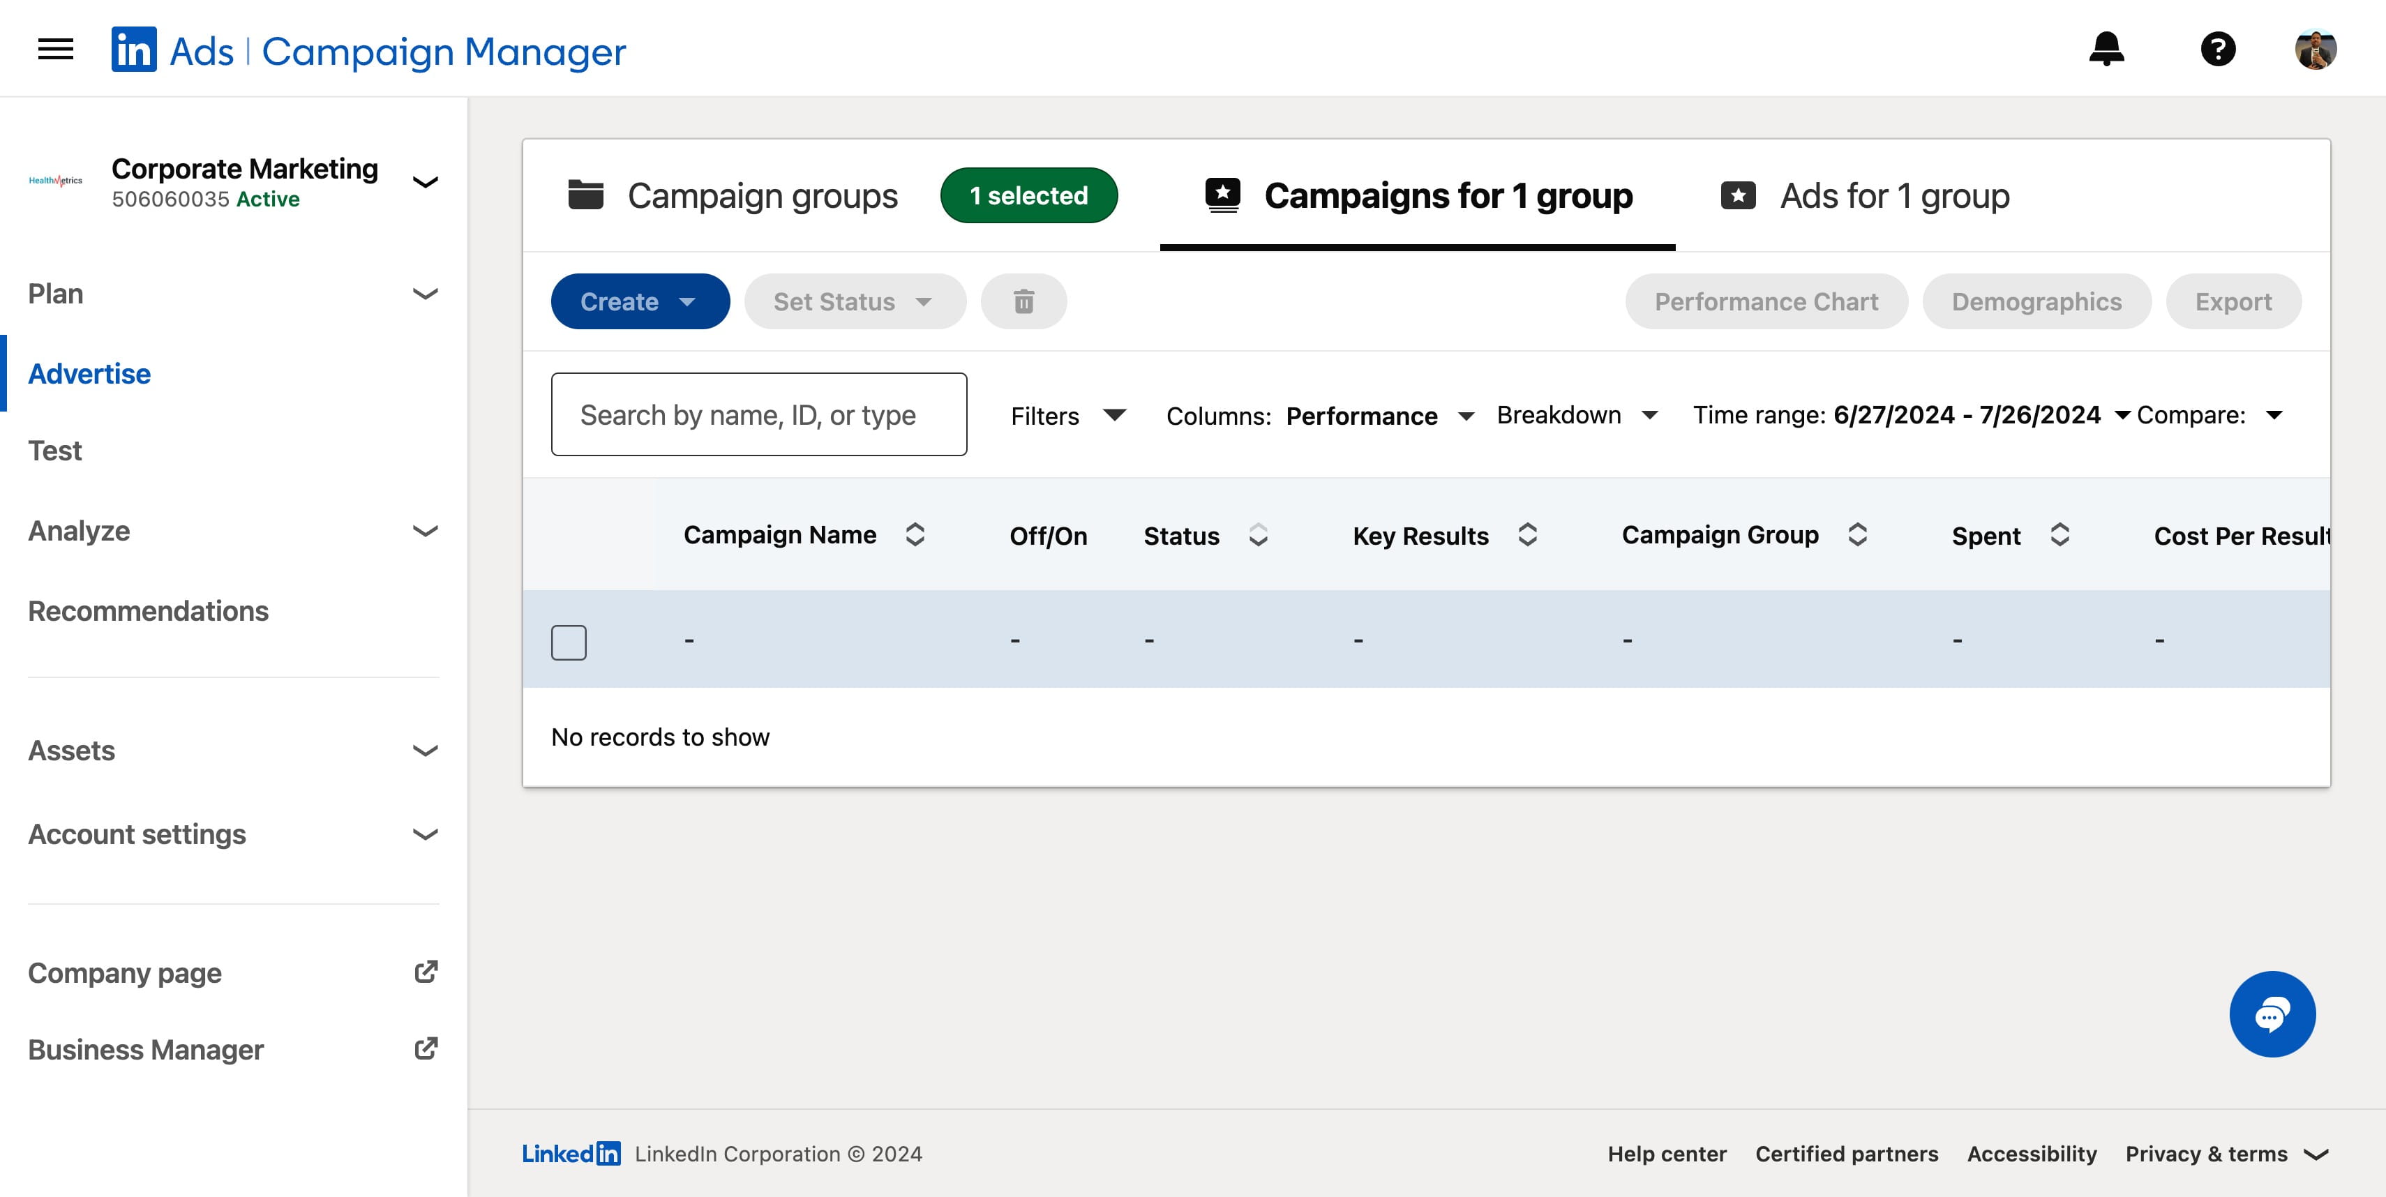Open the Set Status dropdown
Screen dimensions: 2386x1197
pyautogui.click(x=855, y=301)
